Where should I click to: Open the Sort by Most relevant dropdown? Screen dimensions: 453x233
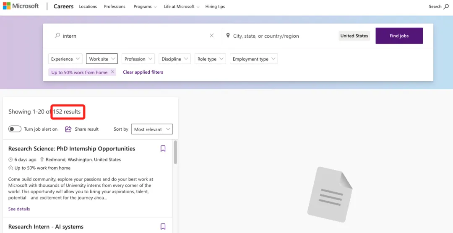(x=152, y=129)
